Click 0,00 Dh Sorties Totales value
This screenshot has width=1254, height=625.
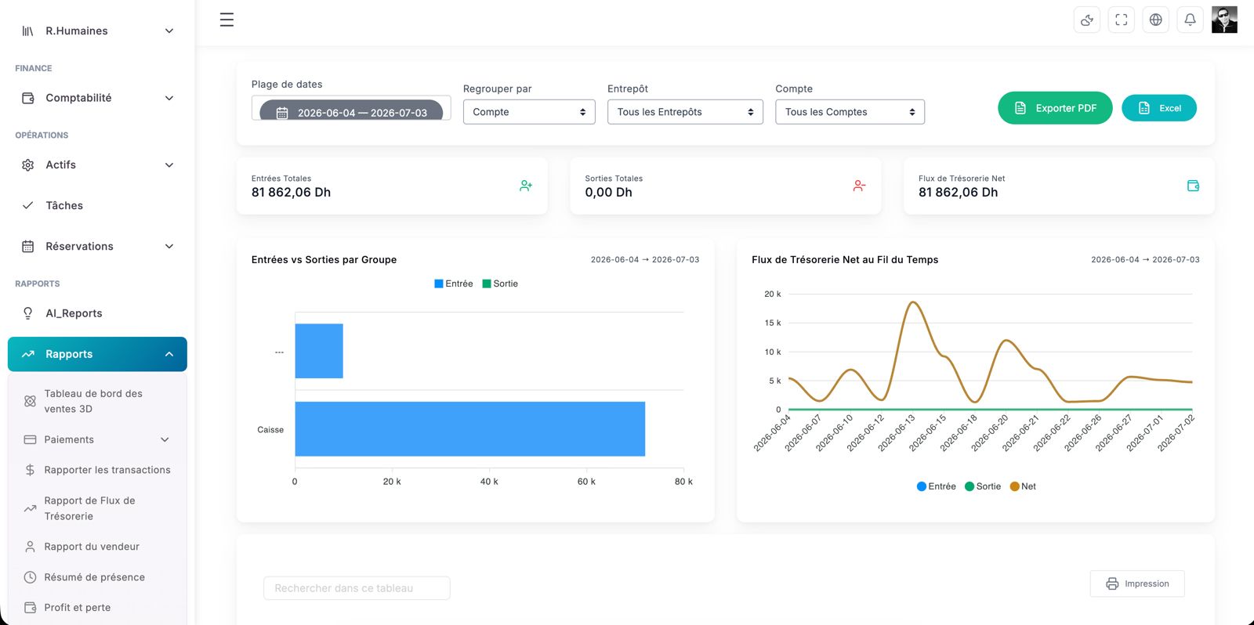coord(608,193)
